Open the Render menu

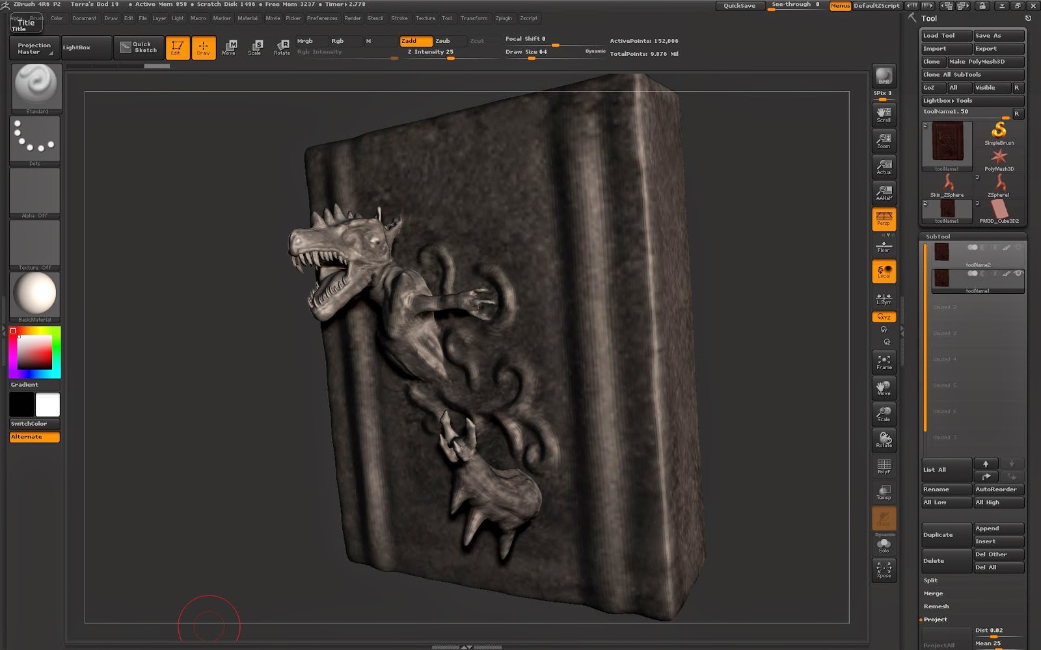tap(353, 18)
